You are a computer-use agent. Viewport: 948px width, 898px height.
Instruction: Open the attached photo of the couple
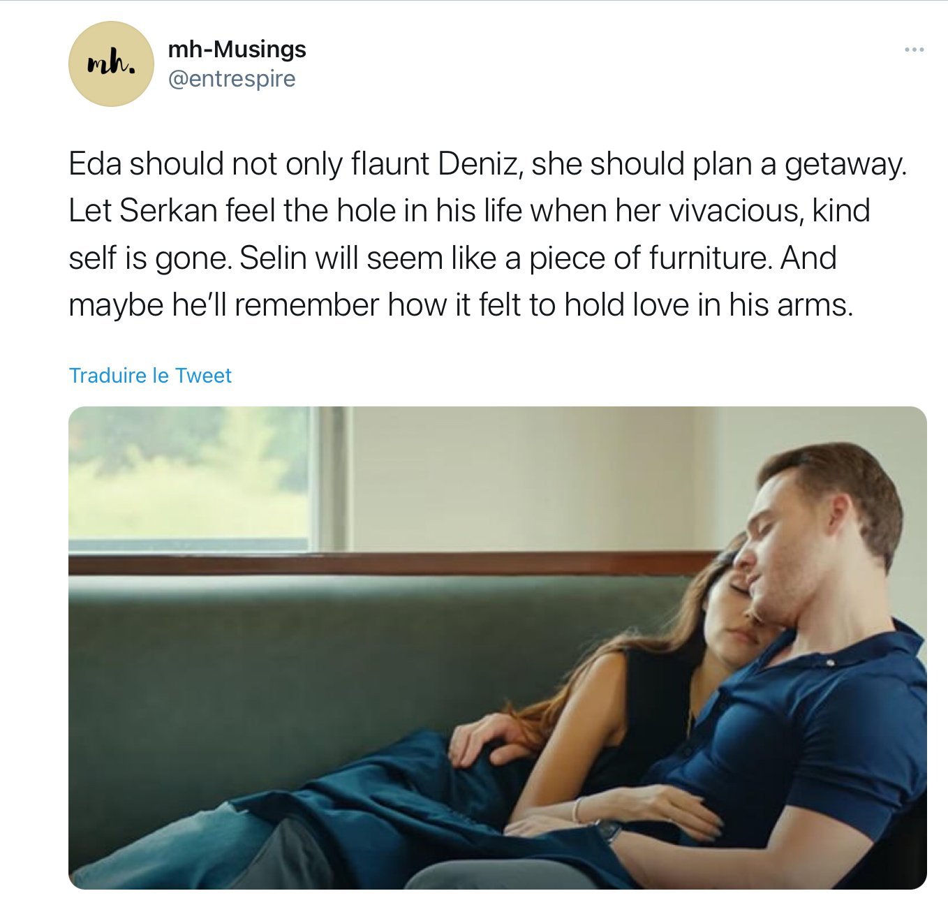(x=498, y=648)
